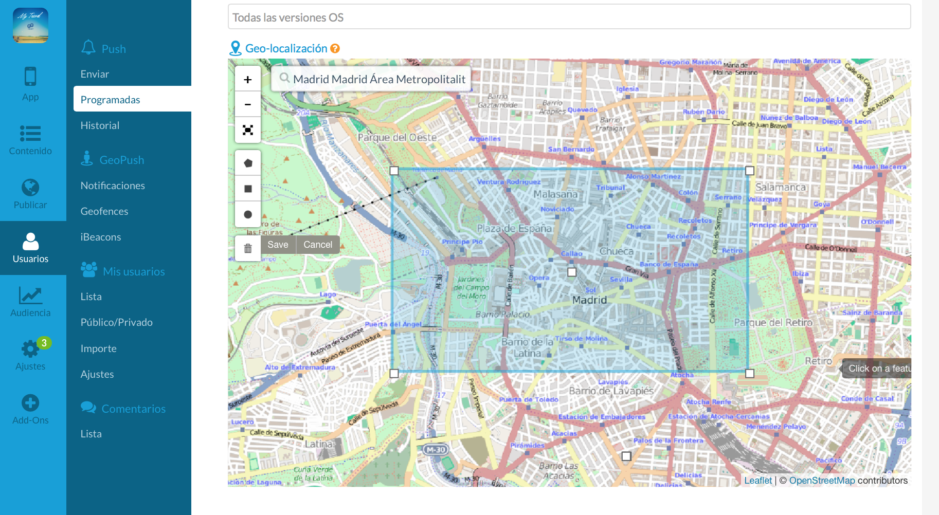Click the Leaflet attribution link
This screenshot has width=939, height=515.
pyautogui.click(x=758, y=481)
